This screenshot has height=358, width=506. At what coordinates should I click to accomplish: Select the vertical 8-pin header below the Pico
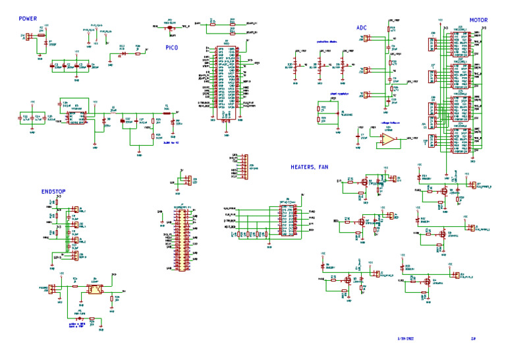(x=246, y=167)
